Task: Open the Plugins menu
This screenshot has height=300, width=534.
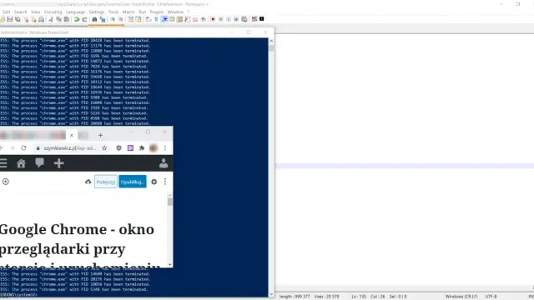Action: tap(157, 12)
